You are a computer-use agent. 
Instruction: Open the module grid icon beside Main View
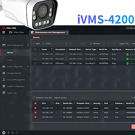(4, 32)
